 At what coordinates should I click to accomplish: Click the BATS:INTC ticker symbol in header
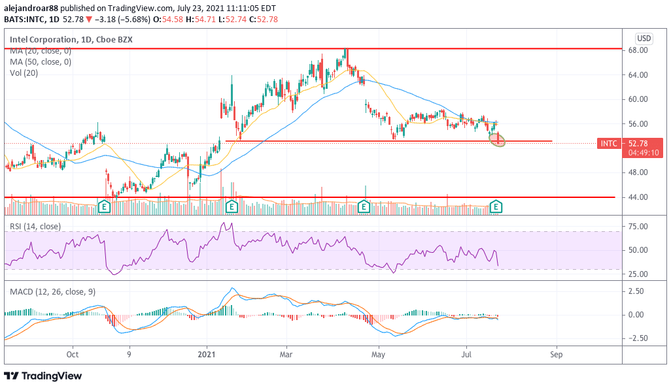25,19
